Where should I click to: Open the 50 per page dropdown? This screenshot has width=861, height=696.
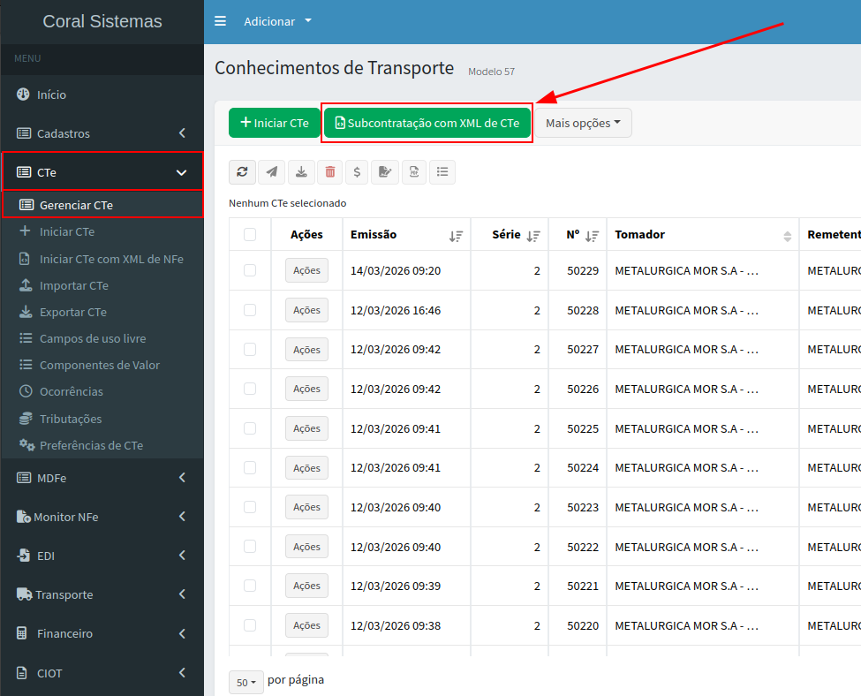245,682
